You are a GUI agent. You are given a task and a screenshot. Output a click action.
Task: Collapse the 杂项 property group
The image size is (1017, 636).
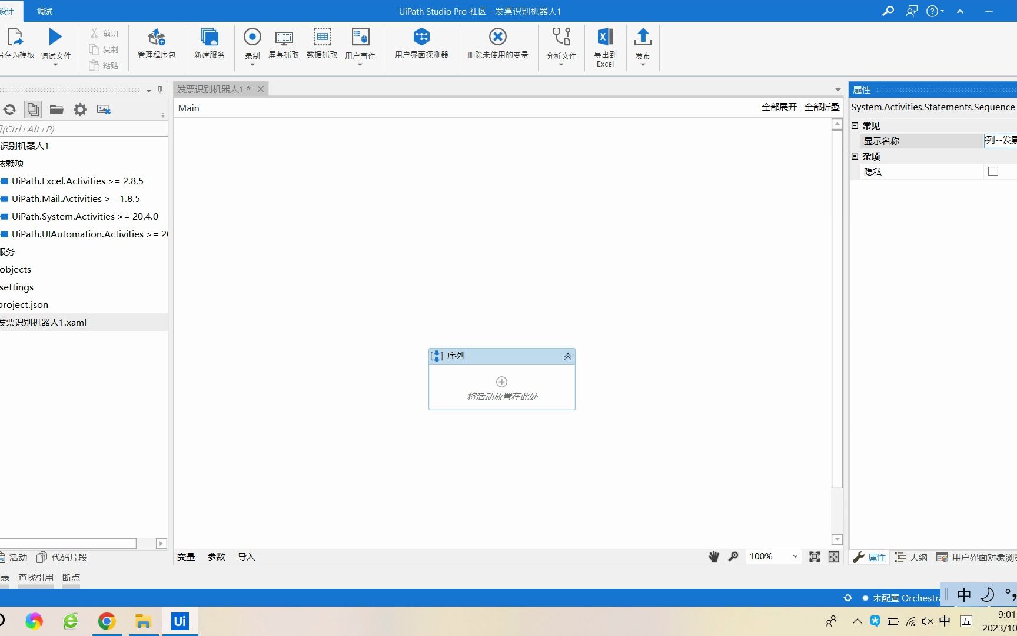click(855, 156)
